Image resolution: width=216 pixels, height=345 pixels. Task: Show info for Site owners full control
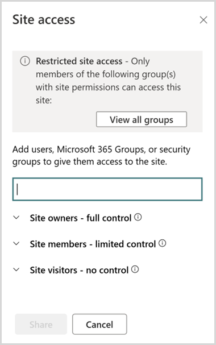[138, 217]
